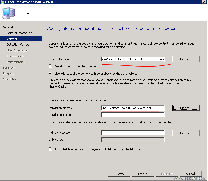Close the Create Deployment Type Wizard window
The width and height of the screenshot is (208, 181).
(204, 2)
